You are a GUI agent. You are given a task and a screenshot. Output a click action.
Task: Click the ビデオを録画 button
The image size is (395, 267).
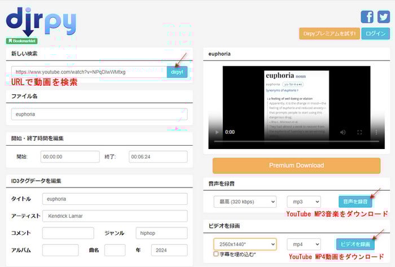tap(355, 244)
